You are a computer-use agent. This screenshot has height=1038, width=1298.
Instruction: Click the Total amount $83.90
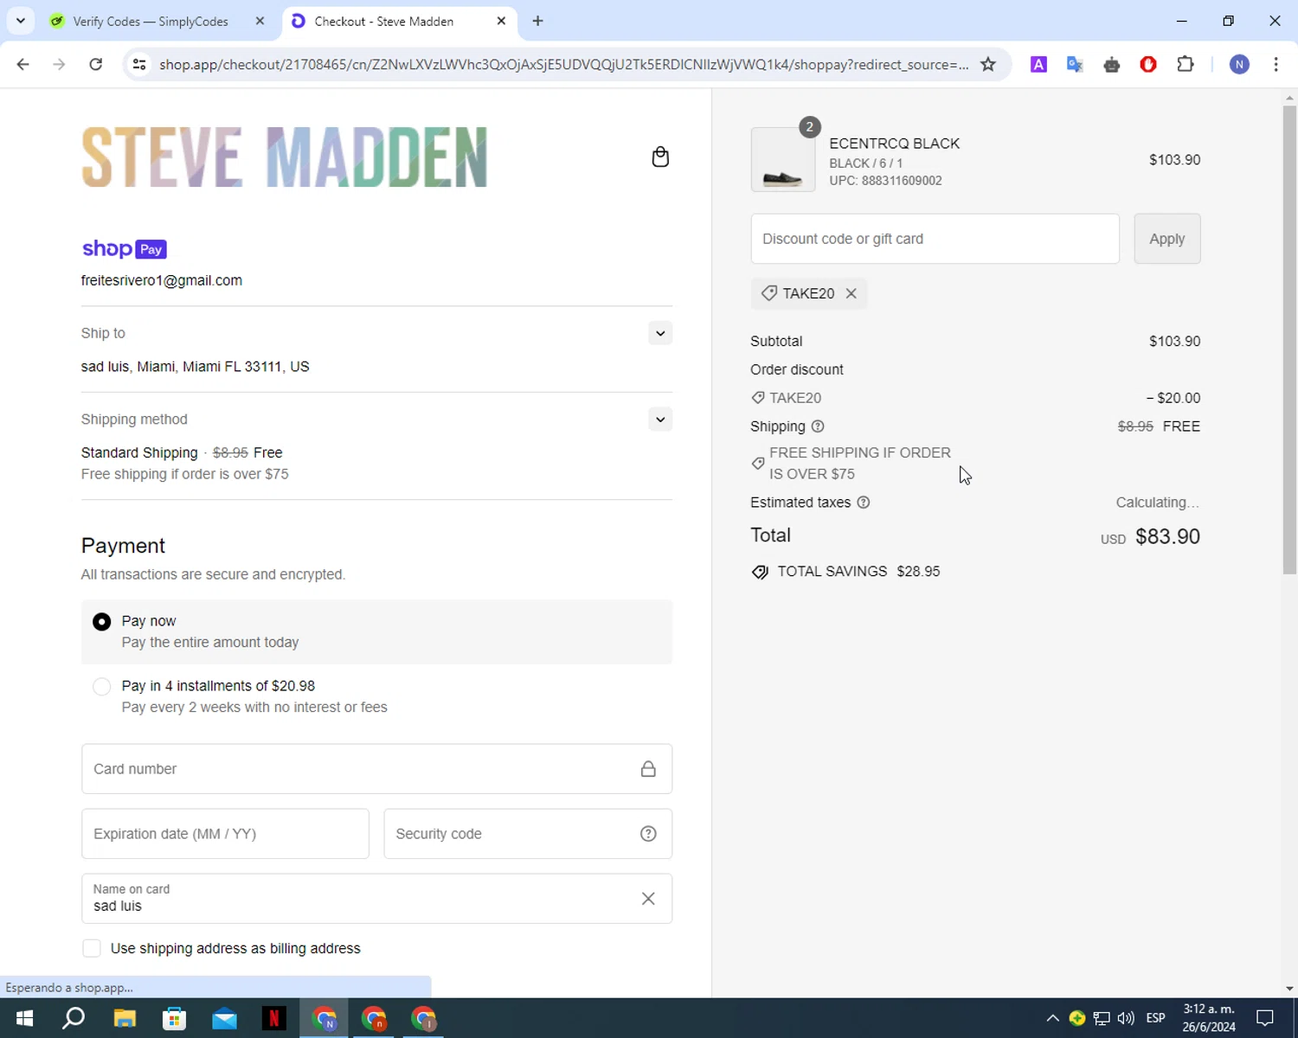1167,536
